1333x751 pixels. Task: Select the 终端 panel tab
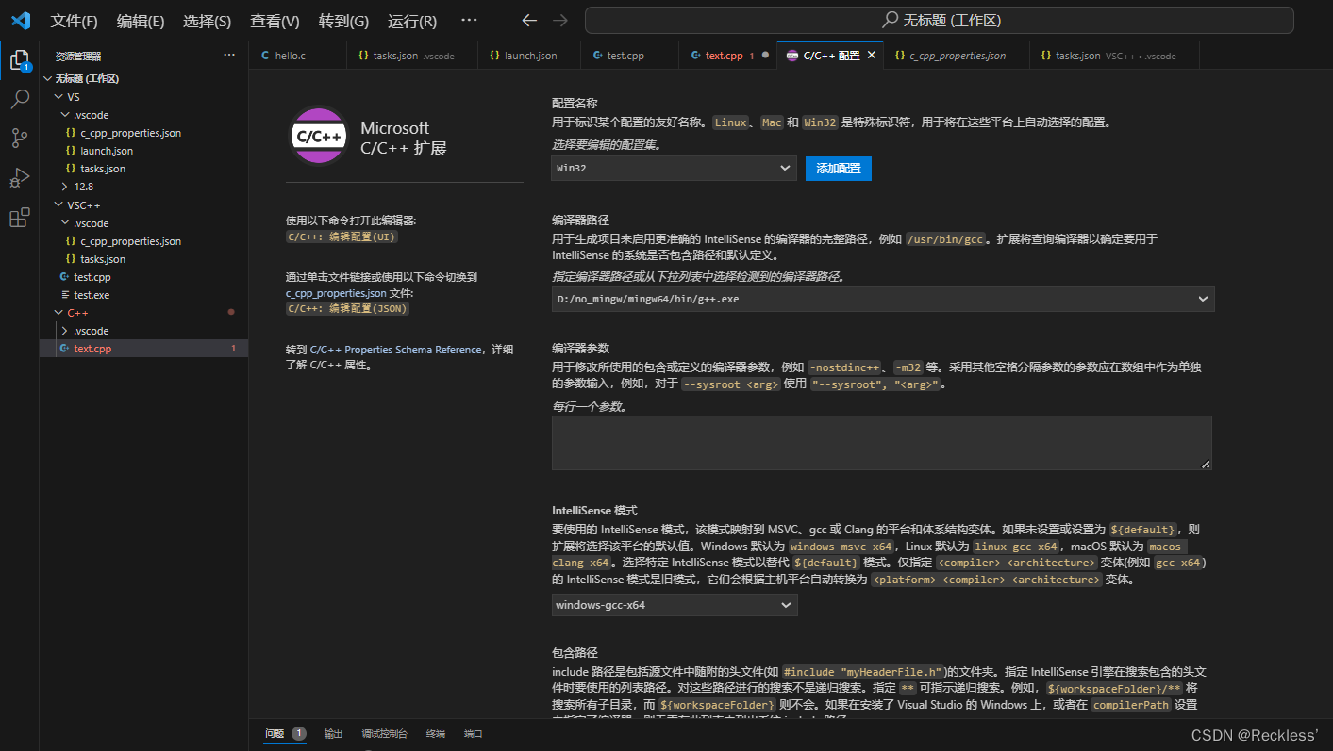tap(435, 733)
